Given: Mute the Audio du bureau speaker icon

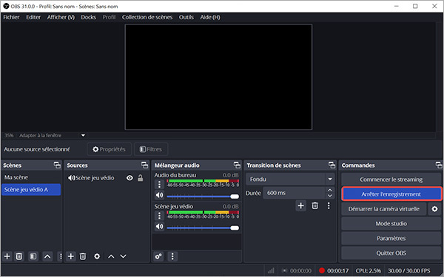Looking at the screenshot, I should 159,195.
